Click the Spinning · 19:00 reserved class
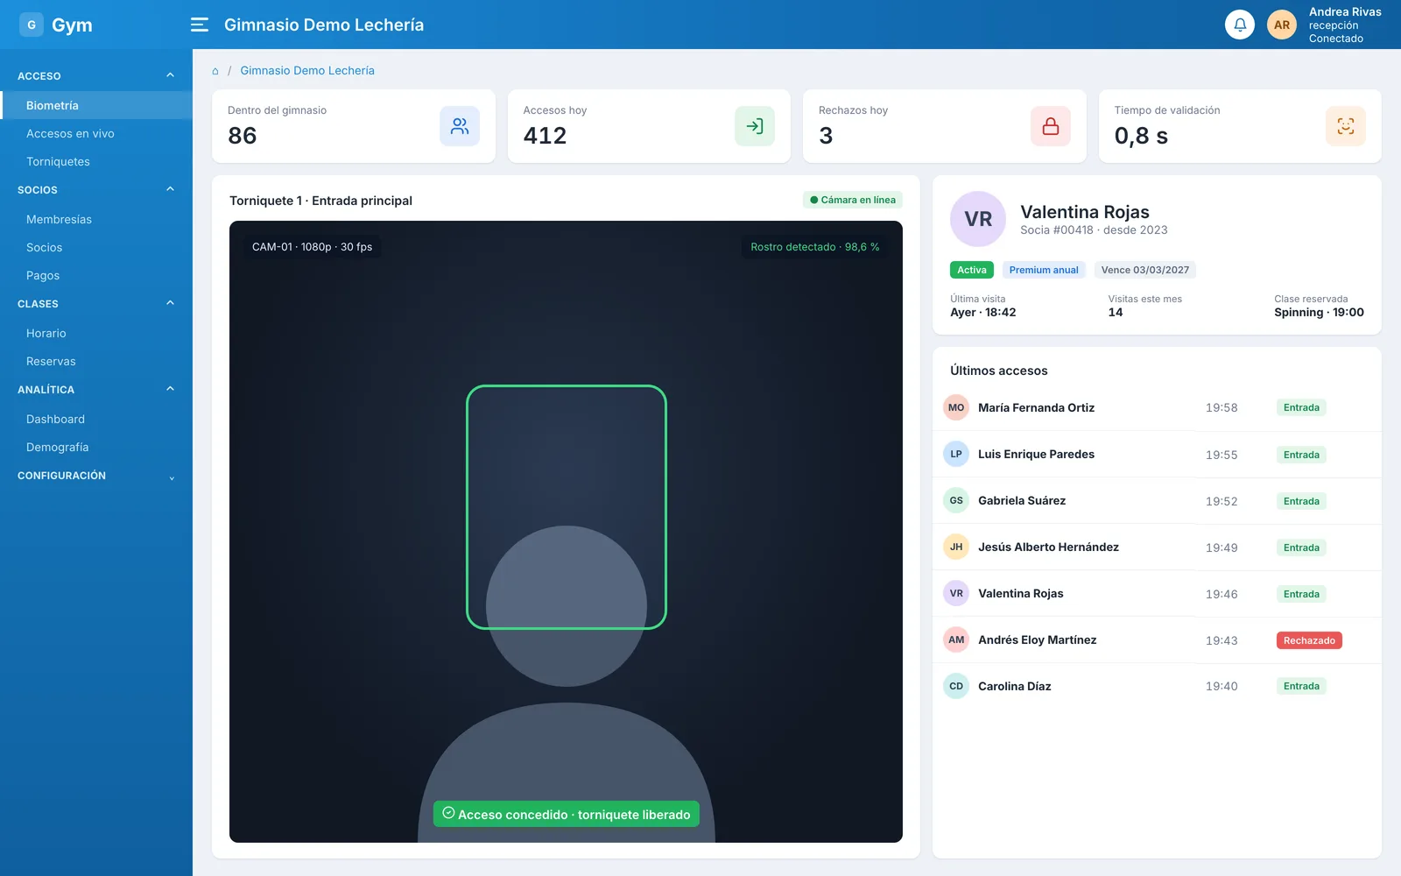This screenshot has height=876, width=1401. coord(1319,313)
